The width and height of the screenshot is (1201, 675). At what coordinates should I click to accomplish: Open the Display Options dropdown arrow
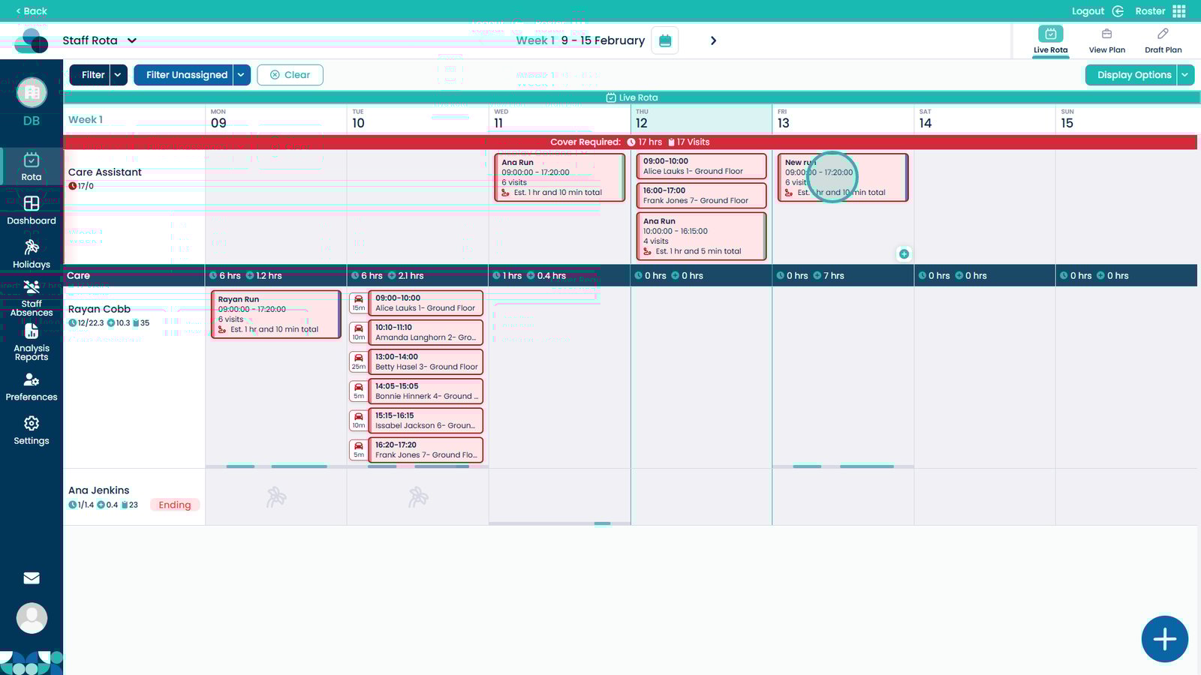click(1185, 75)
